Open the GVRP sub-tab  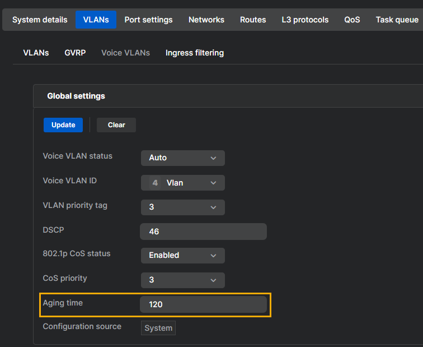click(x=75, y=53)
